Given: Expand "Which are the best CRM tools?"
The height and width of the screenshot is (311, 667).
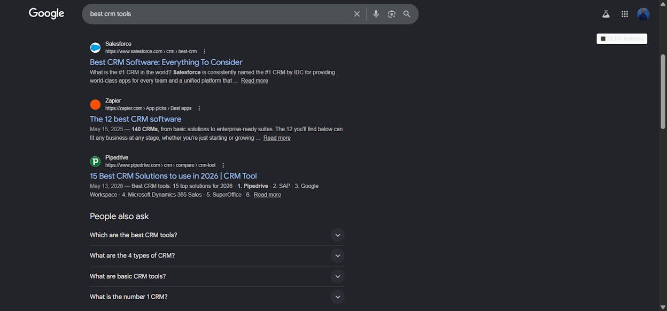Looking at the screenshot, I should pyautogui.click(x=217, y=235).
